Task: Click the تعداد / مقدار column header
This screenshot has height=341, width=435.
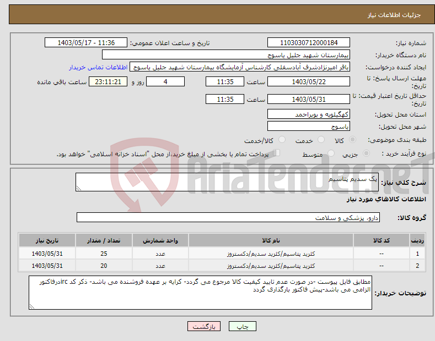Action: [x=104, y=240]
